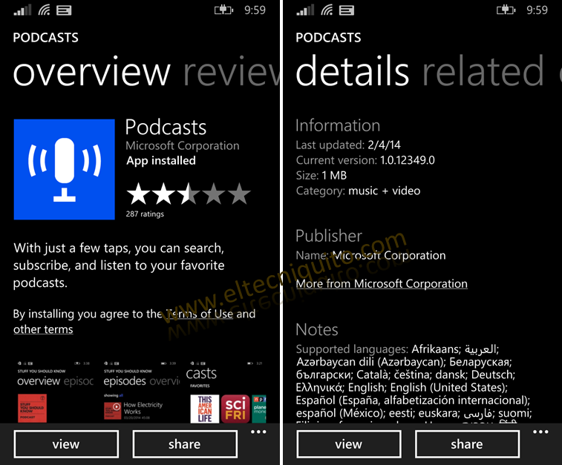This screenshot has width=562, height=465.
Task: Tap the blue Podcasts microphone app icon
Action: [64, 169]
